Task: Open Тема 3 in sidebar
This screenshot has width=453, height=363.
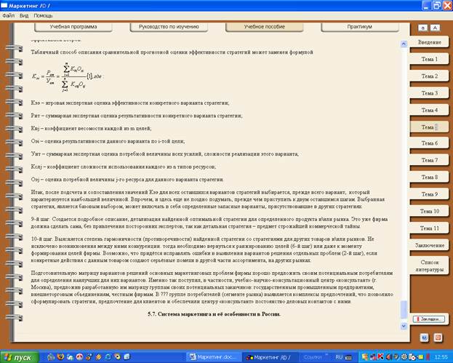Action: coord(429,93)
